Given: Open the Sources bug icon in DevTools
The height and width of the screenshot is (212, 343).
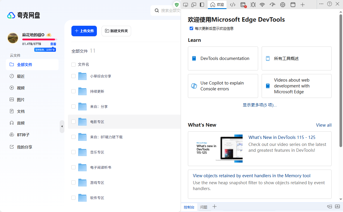Looking at the screenshot, I should click(x=253, y=5).
